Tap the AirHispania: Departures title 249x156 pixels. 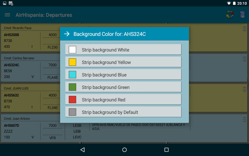tap(44, 15)
